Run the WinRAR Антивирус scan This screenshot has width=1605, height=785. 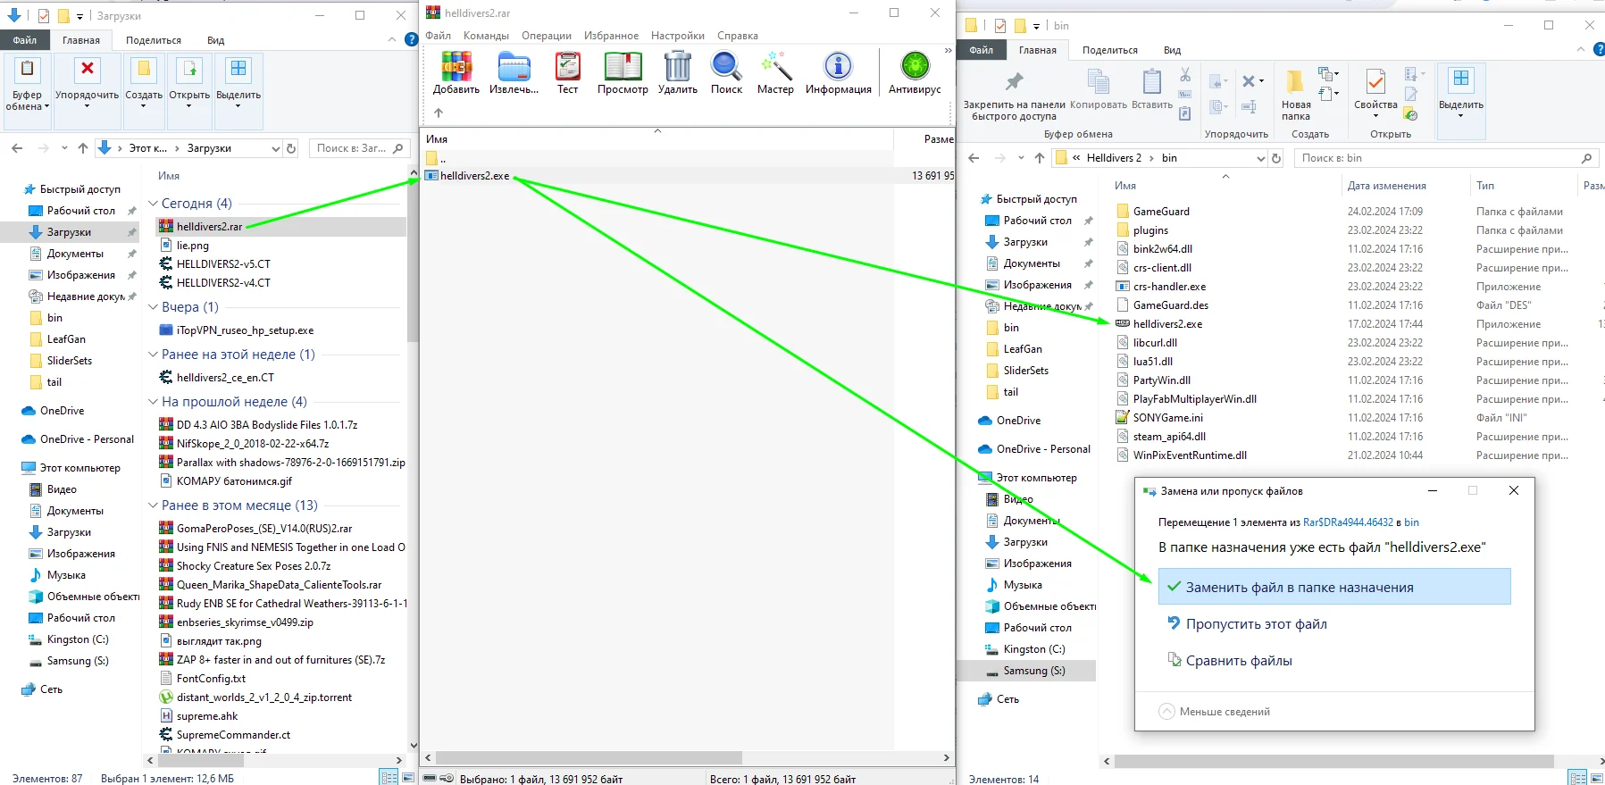tap(915, 72)
